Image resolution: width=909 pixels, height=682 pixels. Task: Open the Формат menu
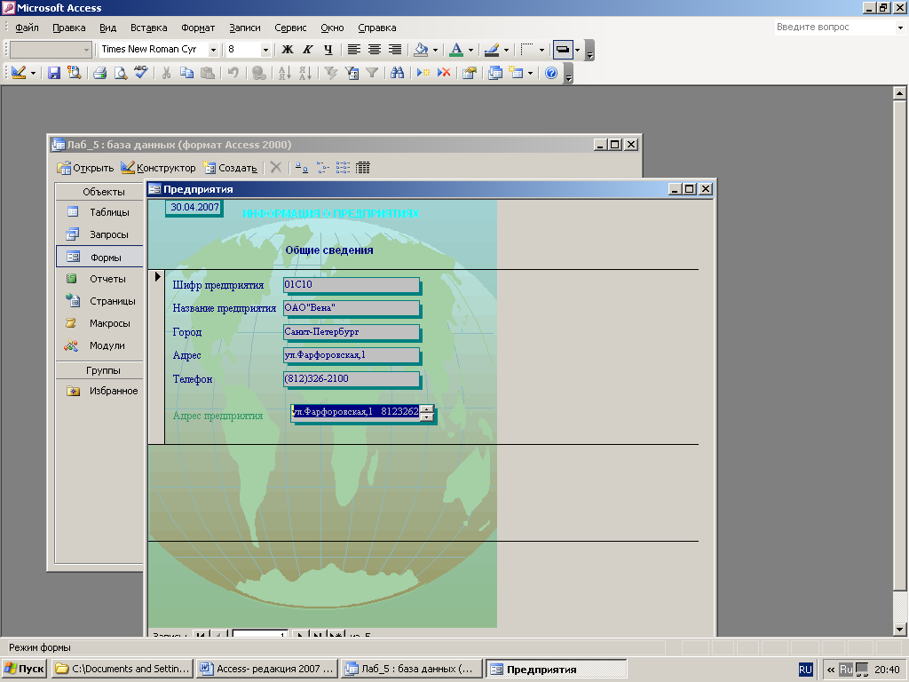(x=198, y=28)
